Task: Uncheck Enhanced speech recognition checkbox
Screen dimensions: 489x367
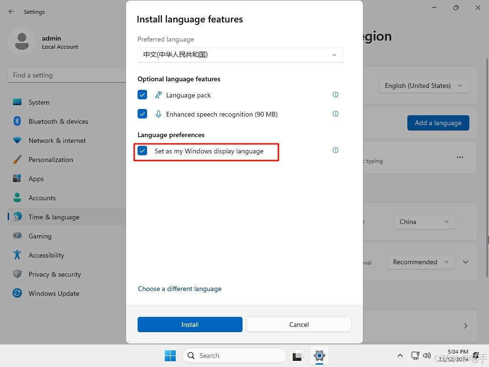Action: (x=142, y=114)
